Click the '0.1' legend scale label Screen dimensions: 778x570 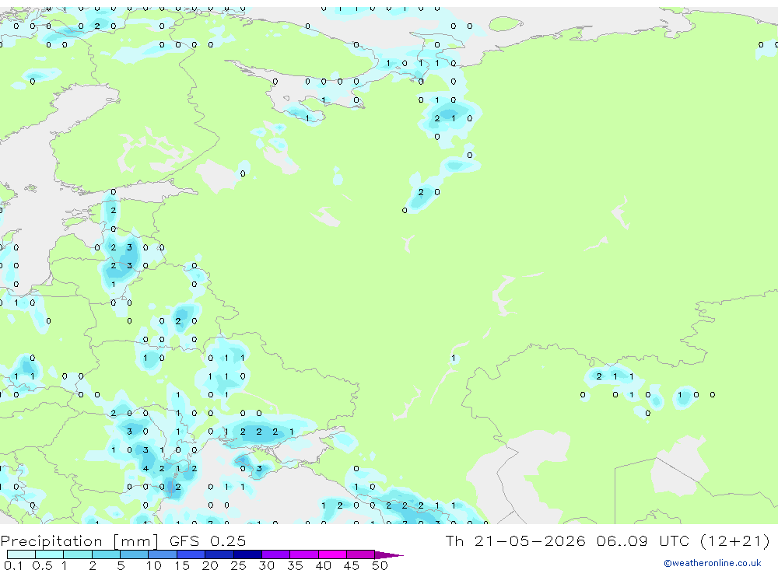point(13,565)
